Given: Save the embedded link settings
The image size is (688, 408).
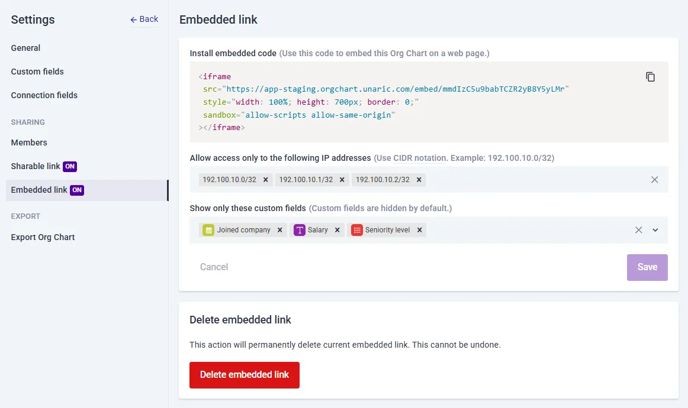Looking at the screenshot, I should 647,267.
